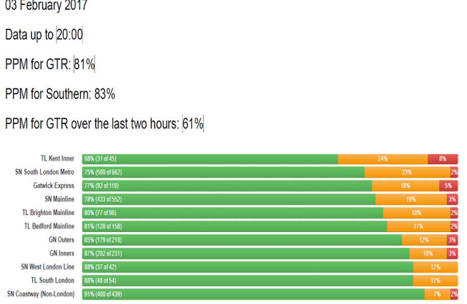Select the green TL South London bar
Viewport: 467px width, 304px height.
tap(247, 280)
